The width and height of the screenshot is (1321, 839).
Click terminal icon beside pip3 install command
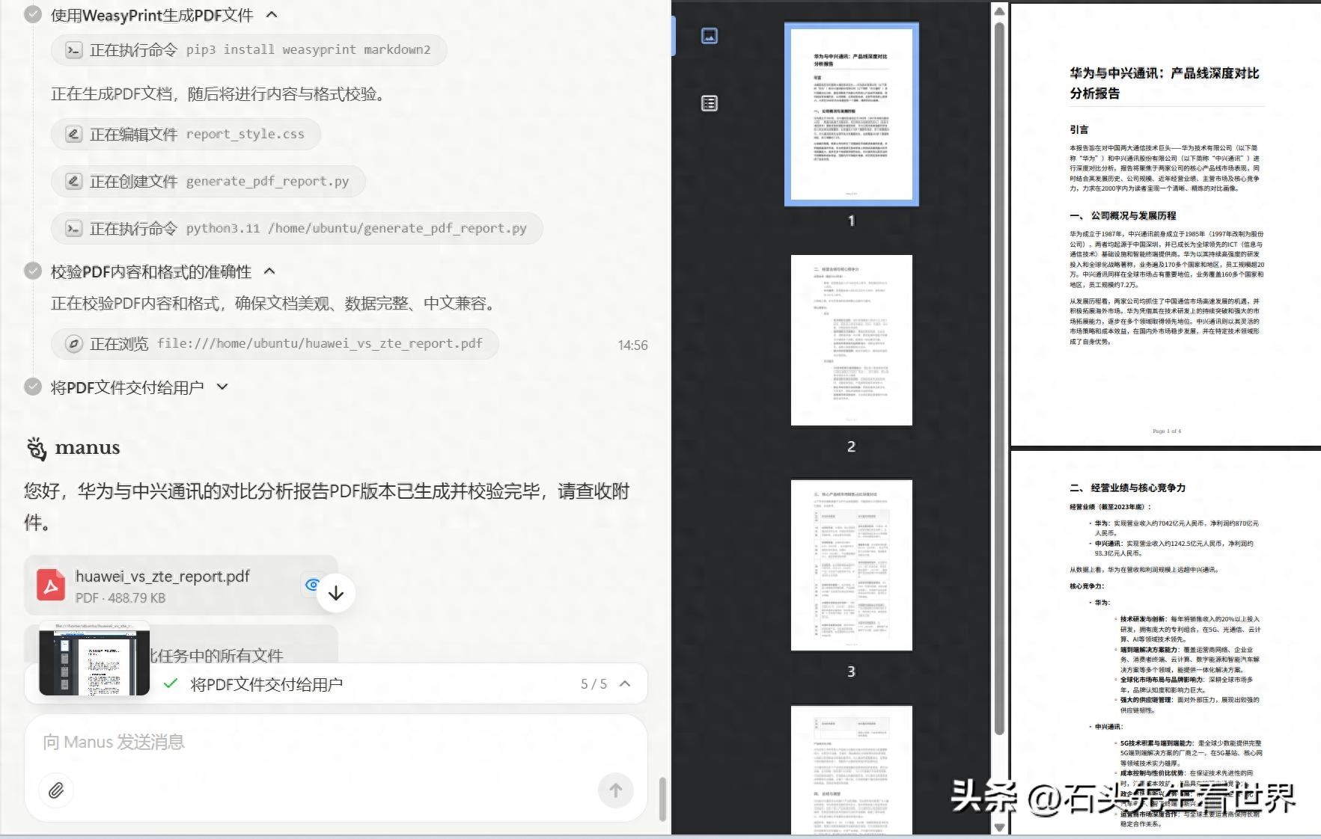(73, 50)
